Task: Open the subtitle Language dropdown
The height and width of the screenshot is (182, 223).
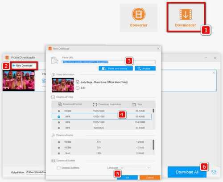Action: [135, 168]
